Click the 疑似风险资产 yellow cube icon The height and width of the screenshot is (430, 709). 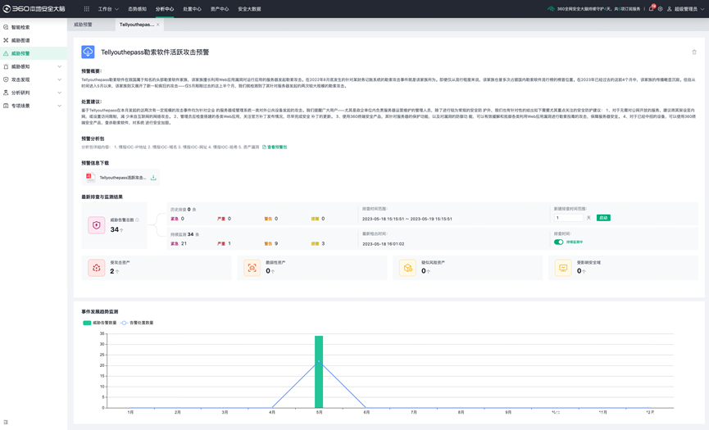point(407,268)
